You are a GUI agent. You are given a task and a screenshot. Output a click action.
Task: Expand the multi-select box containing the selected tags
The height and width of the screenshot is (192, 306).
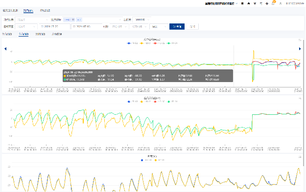point(93,20)
